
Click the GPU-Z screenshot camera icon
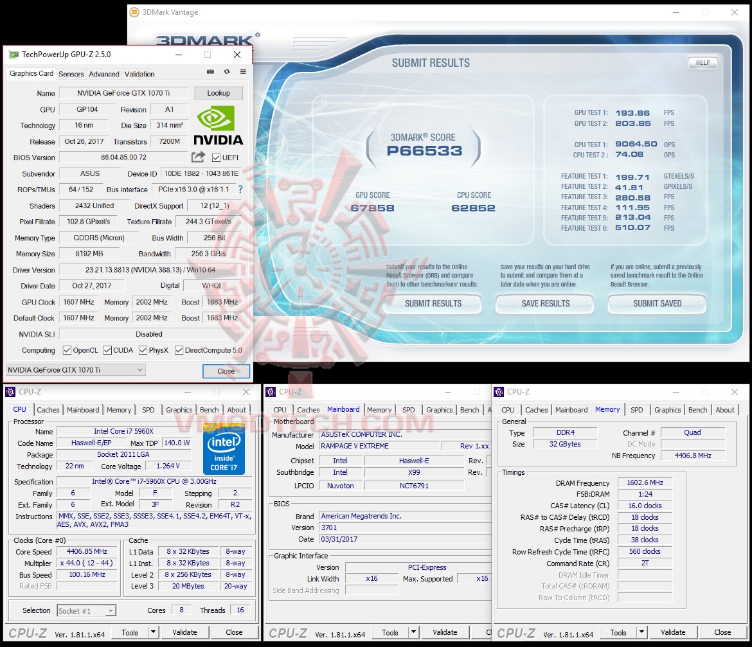point(210,72)
